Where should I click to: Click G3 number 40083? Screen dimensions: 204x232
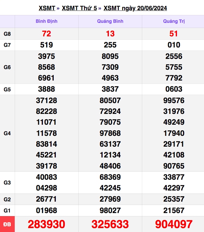point(46,177)
